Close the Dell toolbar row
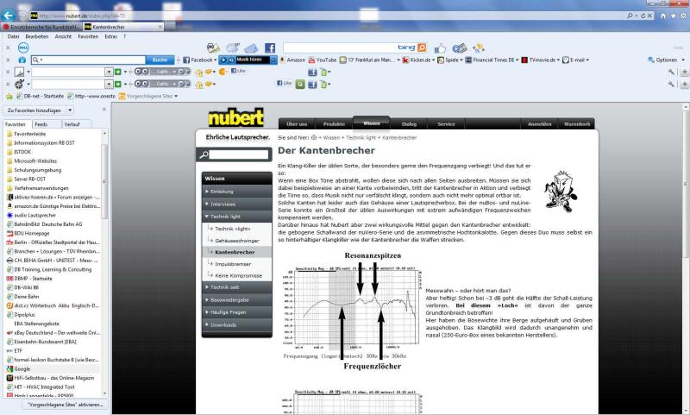Screen dimensions: 690x415 [8, 47]
